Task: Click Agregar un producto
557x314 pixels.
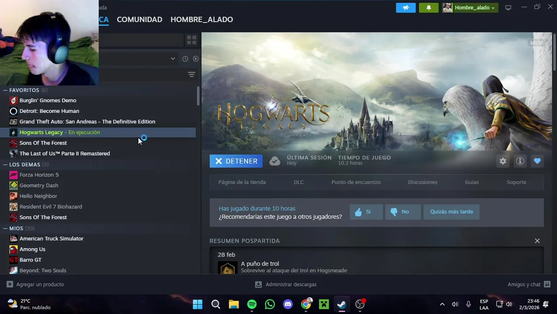Action: tap(35, 284)
